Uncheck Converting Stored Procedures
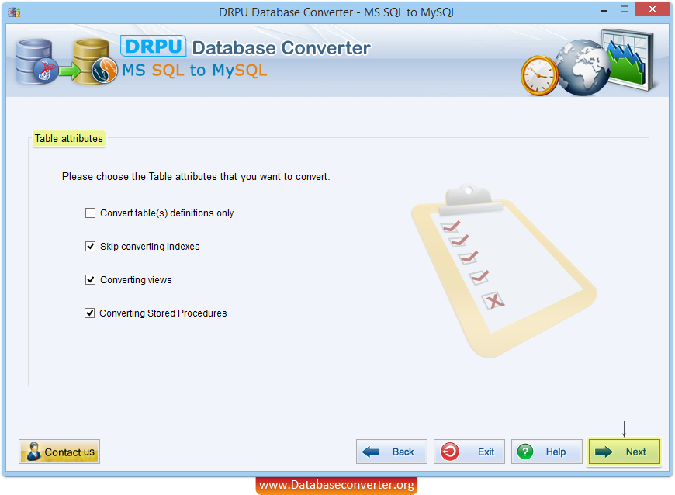This screenshot has height=495, width=675. [89, 313]
